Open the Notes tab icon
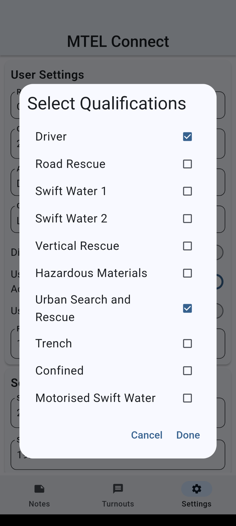Image resolution: width=236 pixels, height=526 pixels. pyautogui.click(x=39, y=489)
